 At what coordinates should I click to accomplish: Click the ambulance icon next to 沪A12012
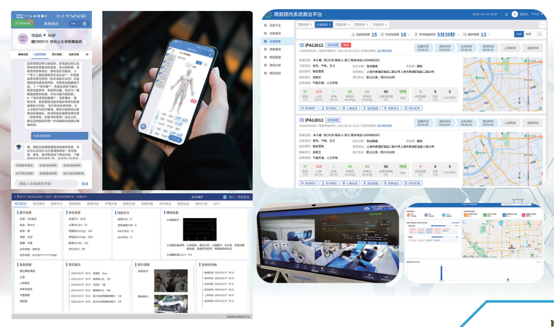(x=301, y=45)
